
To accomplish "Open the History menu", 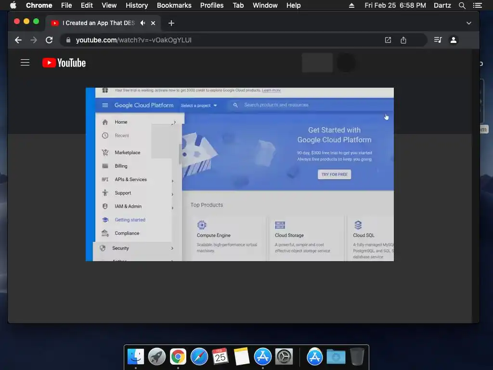I will pos(137,5).
